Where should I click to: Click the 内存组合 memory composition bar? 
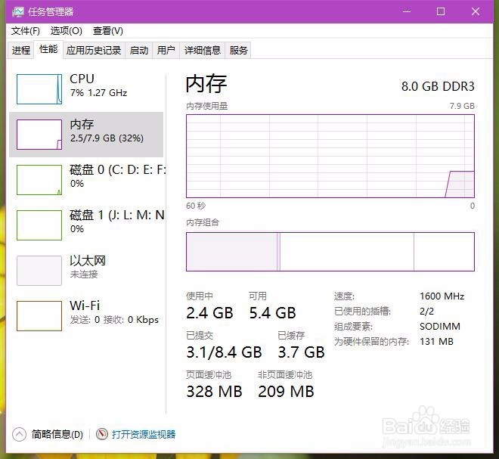click(330, 252)
